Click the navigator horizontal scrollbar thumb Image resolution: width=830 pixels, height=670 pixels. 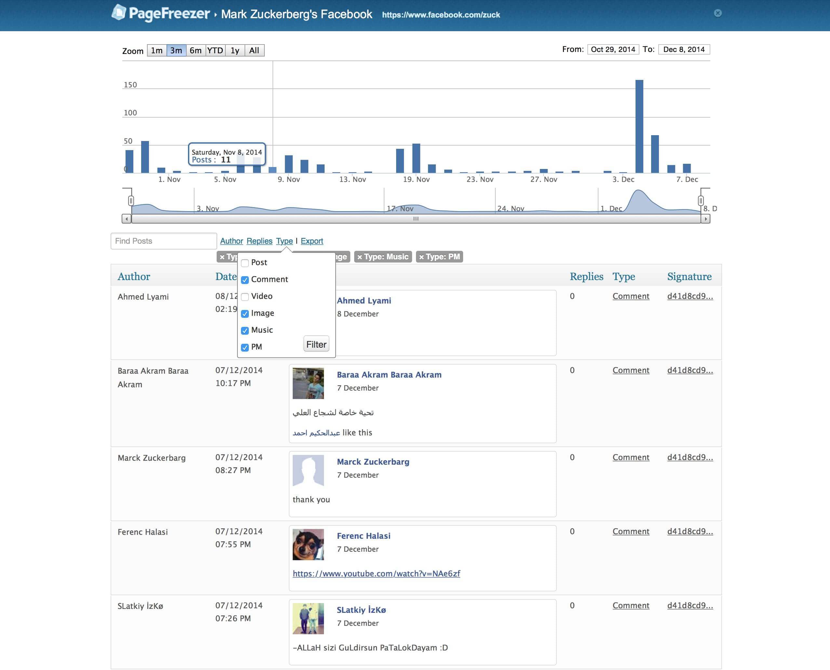[x=416, y=219]
